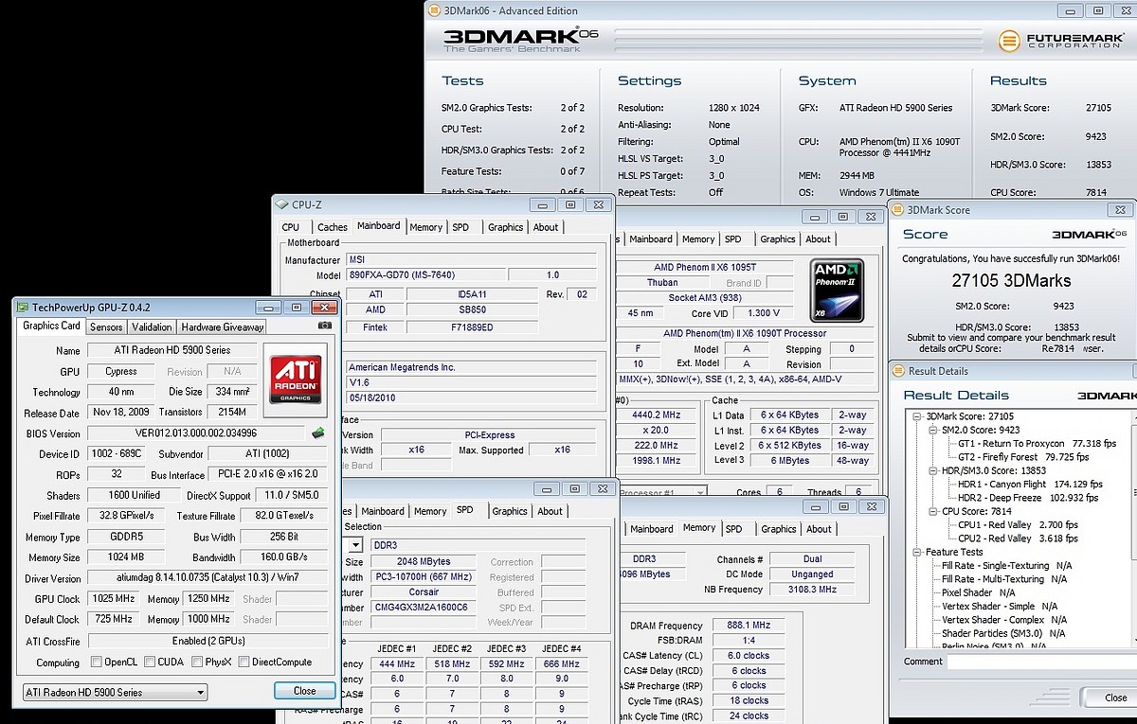Click the AMD Phenom II processor logo

(838, 290)
